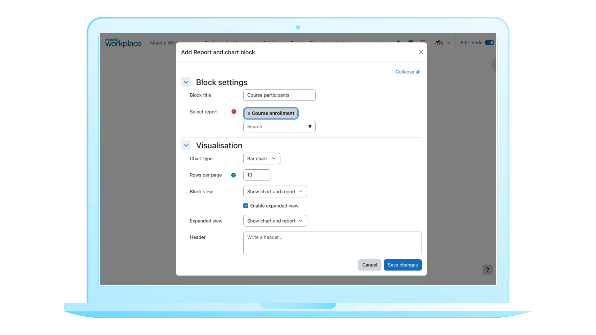Close the Add Report and chart block dialog
596x335 pixels.
(x=421, y=52)
